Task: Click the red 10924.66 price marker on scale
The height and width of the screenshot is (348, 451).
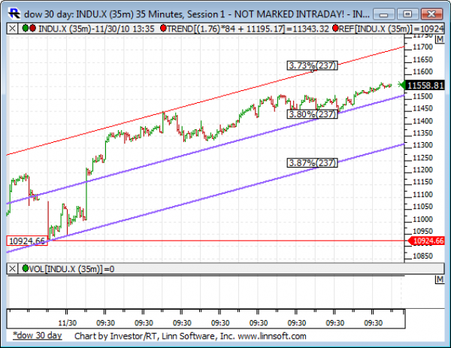Action: pyautogui.click(x=426, y=241)
